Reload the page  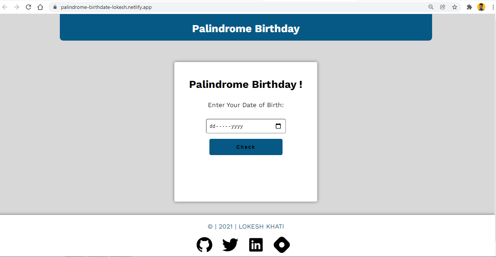pos(28,7)
